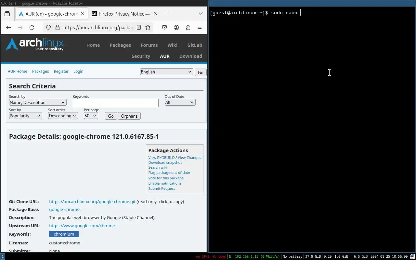The width and height of the screenshot is (416, 260).
Task: Click the 'No battery' status bar entry
Action: [292, 256]
